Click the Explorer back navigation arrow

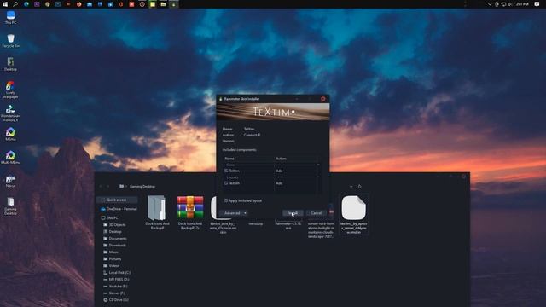point(101,187)
